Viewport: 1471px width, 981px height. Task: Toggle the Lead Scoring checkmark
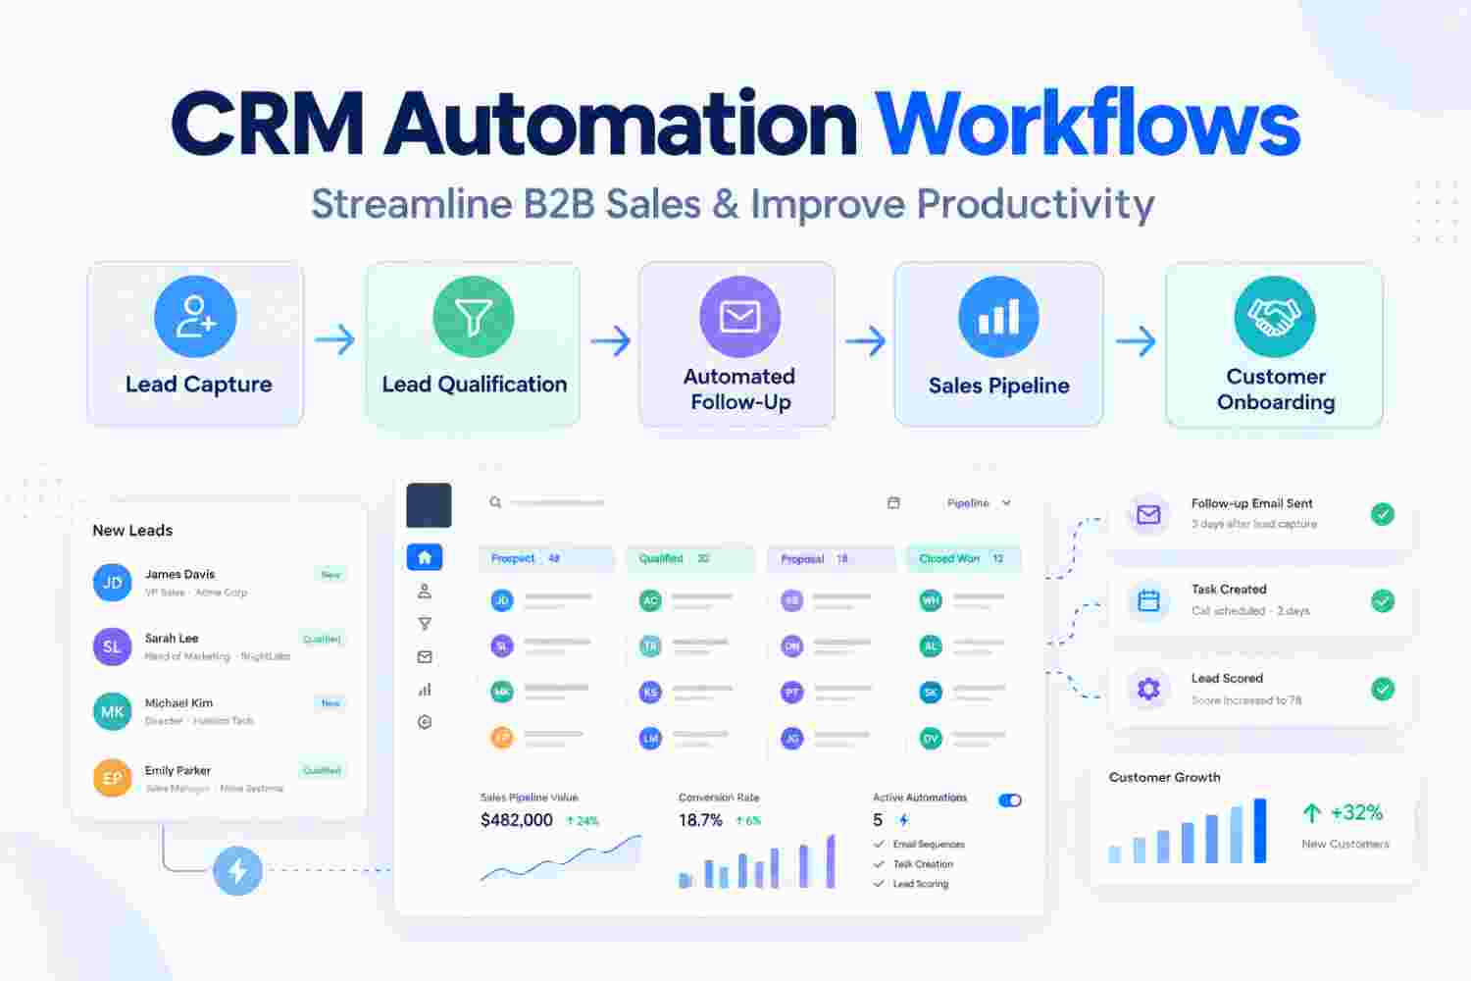coord(879,884)
